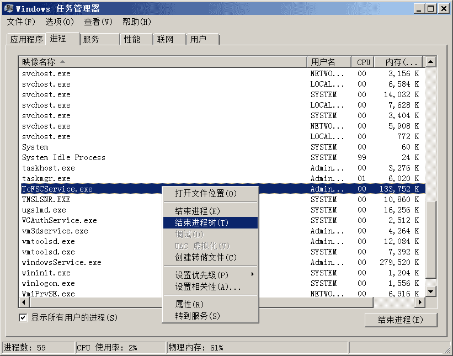This screenshot has width=453, height=356.
Task: Select the WmiPrvSE.exe process row
Action: pyautogui.click(x=223, y=293)
